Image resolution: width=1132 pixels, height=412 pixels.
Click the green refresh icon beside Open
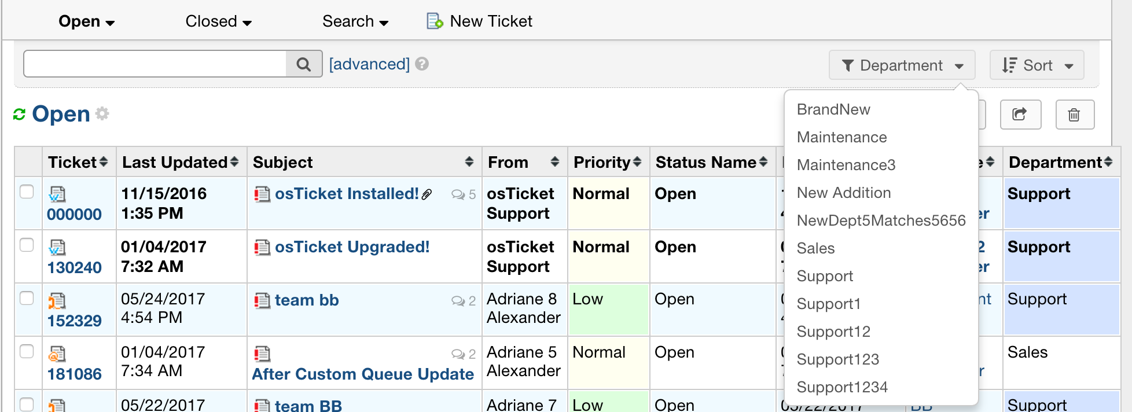click(x=20, y=115)
